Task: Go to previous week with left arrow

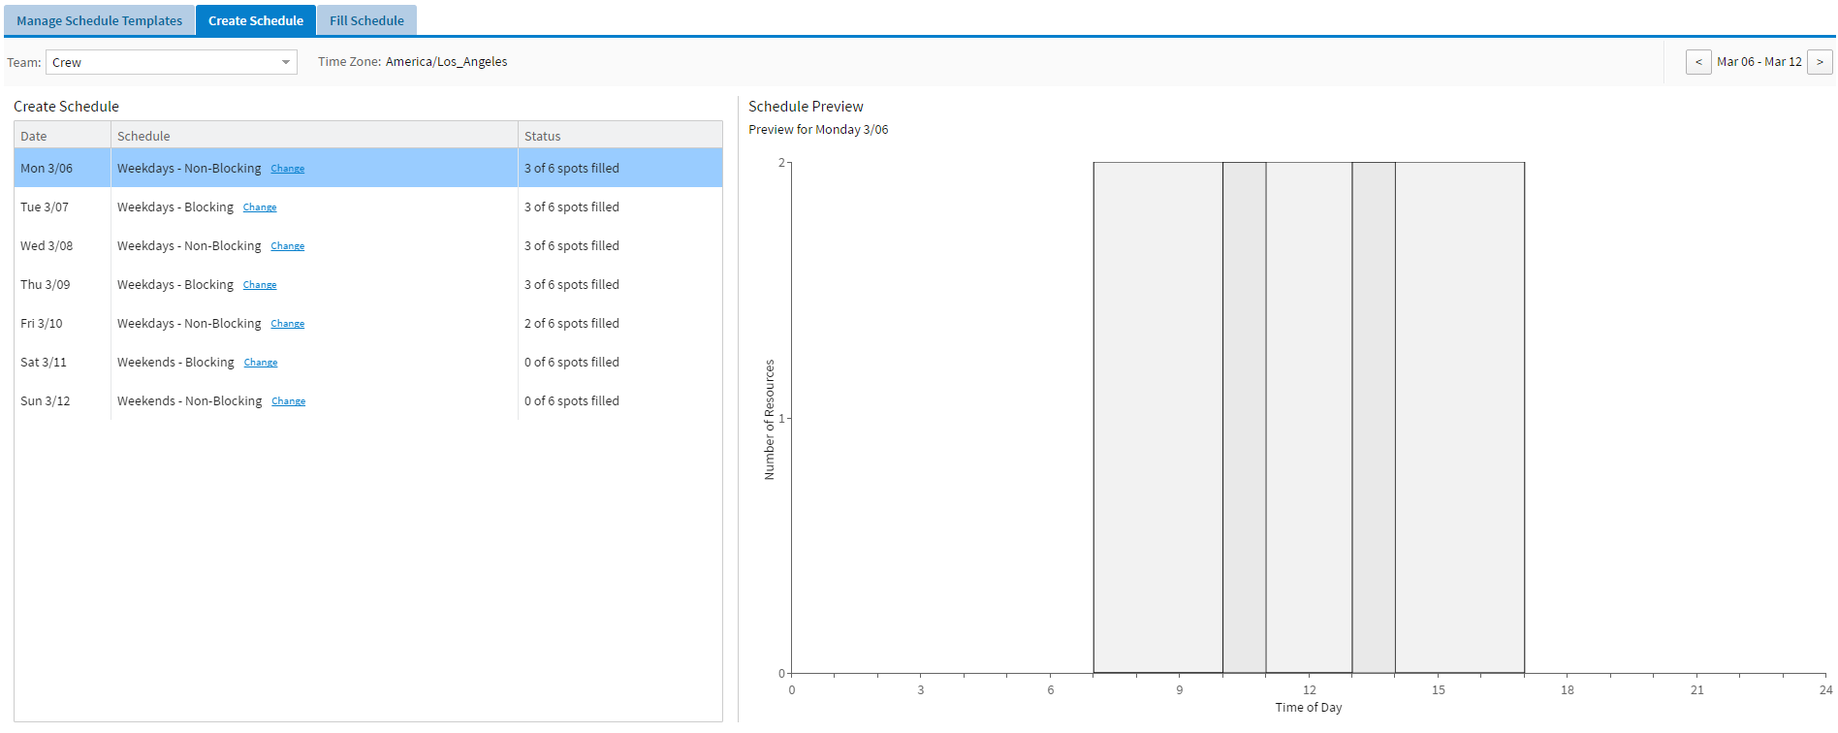Action: click(1697, 62)
